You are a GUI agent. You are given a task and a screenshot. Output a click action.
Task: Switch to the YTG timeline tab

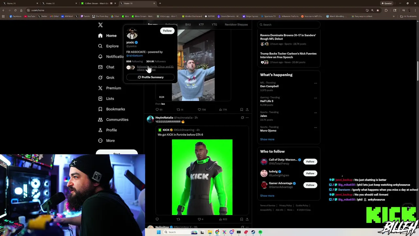pyautogui.click(x=214, y=25)
